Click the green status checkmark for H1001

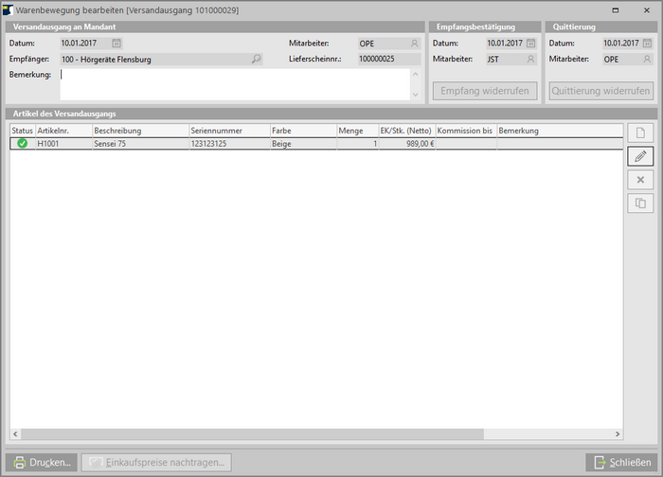[22, 144]
